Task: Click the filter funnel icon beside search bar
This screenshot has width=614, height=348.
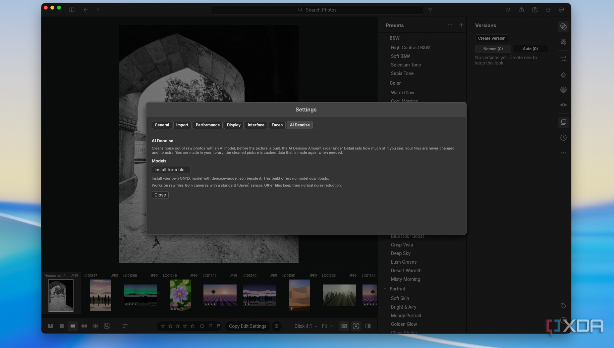Action: [x=430, y=10]
